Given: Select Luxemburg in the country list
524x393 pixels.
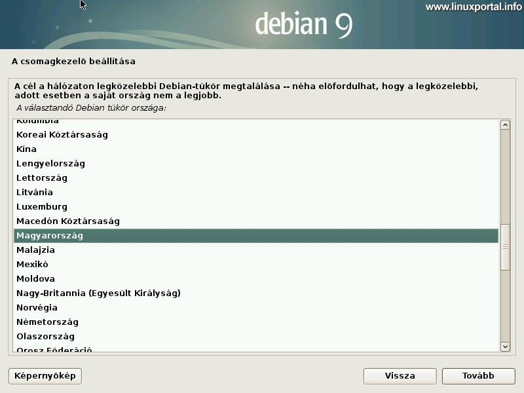Looking at the screenshot, I should 255,206.
